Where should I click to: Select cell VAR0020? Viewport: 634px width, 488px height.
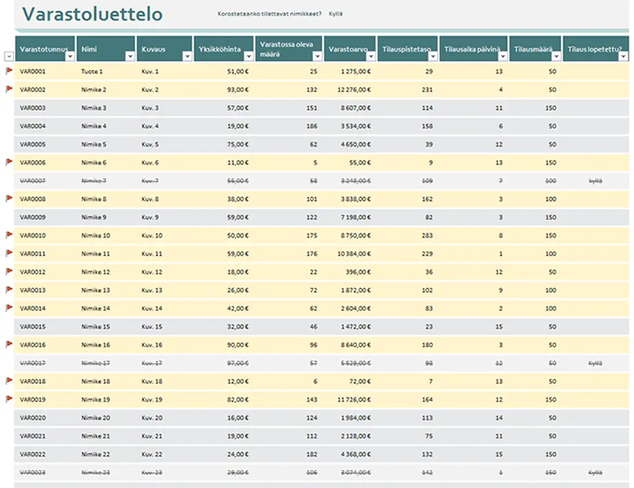(33, 418)
